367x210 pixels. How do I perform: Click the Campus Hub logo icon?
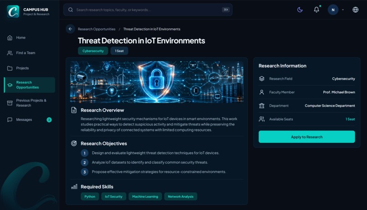pos(13,11)
